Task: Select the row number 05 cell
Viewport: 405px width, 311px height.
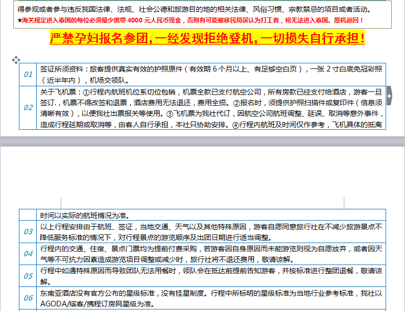Action: [x=28, y=276]
